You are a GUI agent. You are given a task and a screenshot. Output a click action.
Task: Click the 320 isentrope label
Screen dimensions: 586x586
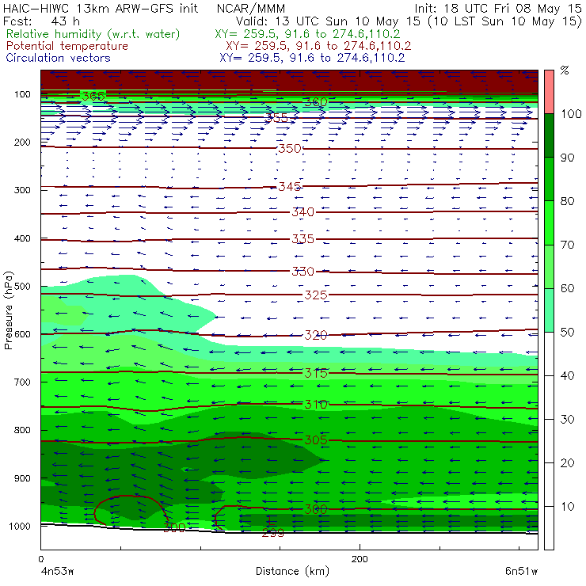(x=316, y=335)
